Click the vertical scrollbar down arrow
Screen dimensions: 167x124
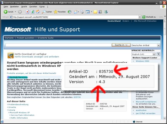click(165, 118)
